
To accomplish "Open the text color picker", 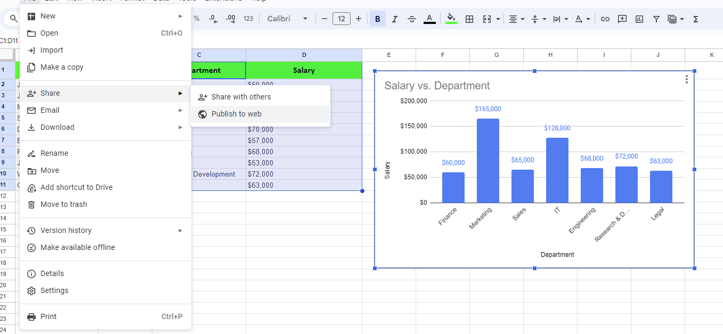I will [x=429, y=19].
